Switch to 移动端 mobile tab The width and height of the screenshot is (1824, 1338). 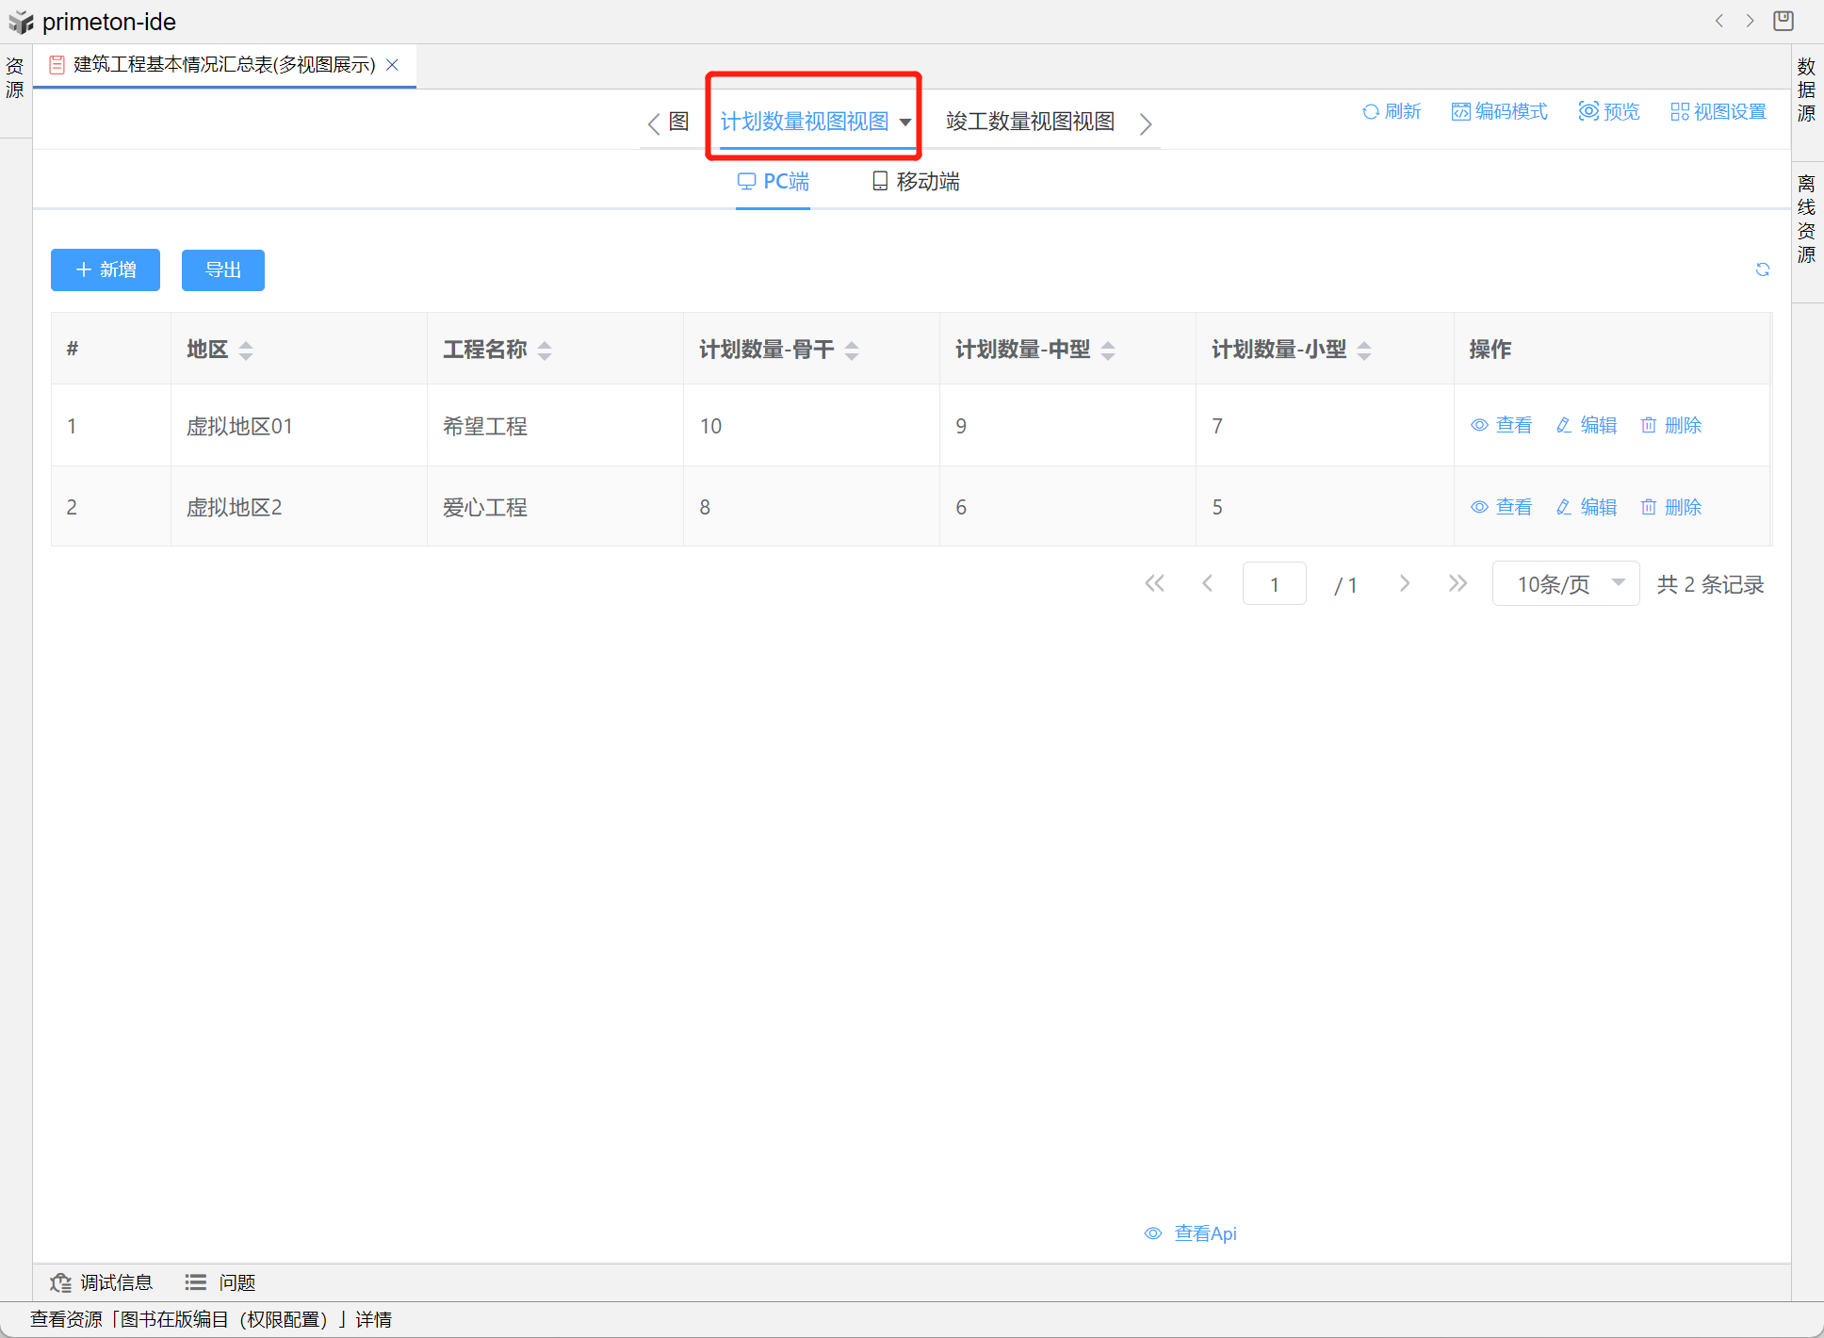[916, 182]
